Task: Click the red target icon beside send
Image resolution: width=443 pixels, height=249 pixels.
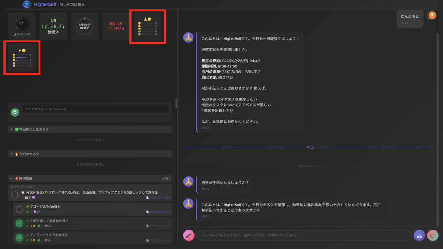Action: 432,236
